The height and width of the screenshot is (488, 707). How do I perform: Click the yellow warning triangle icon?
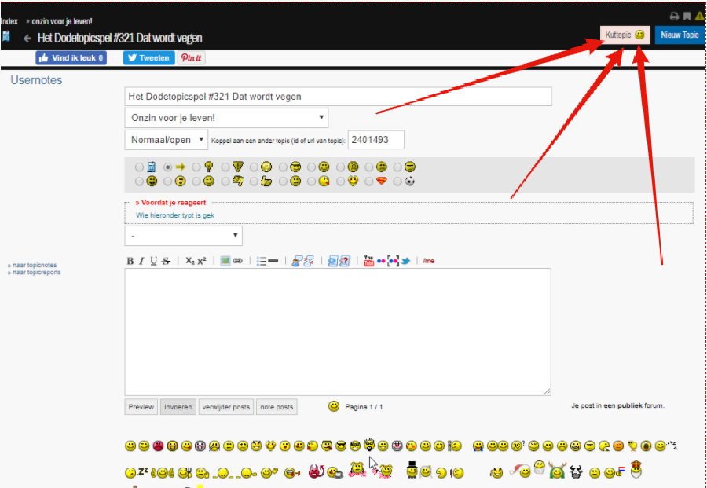(x=699, y=17)
